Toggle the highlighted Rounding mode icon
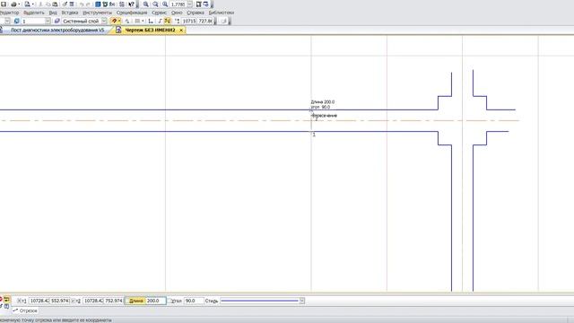The height and width of the screenshot is (323, 574). [168, 21]
